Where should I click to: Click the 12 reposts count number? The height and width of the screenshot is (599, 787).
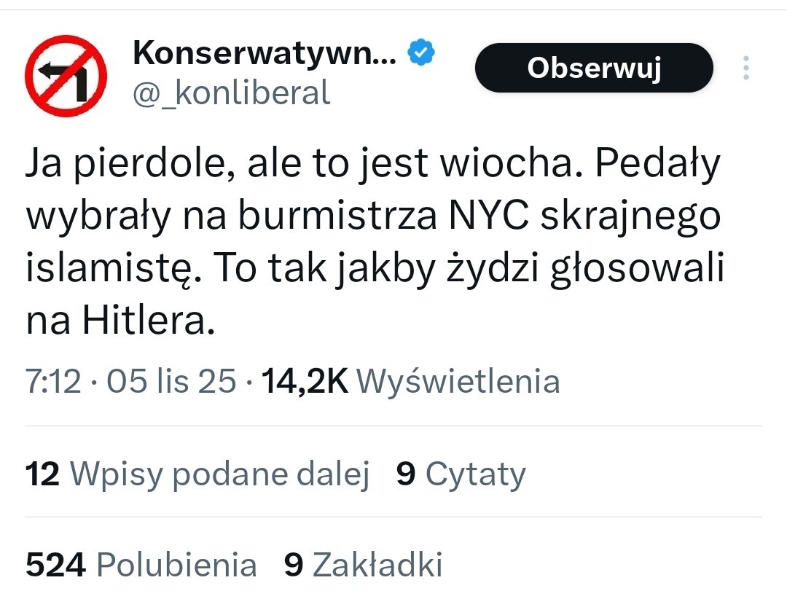42,474
